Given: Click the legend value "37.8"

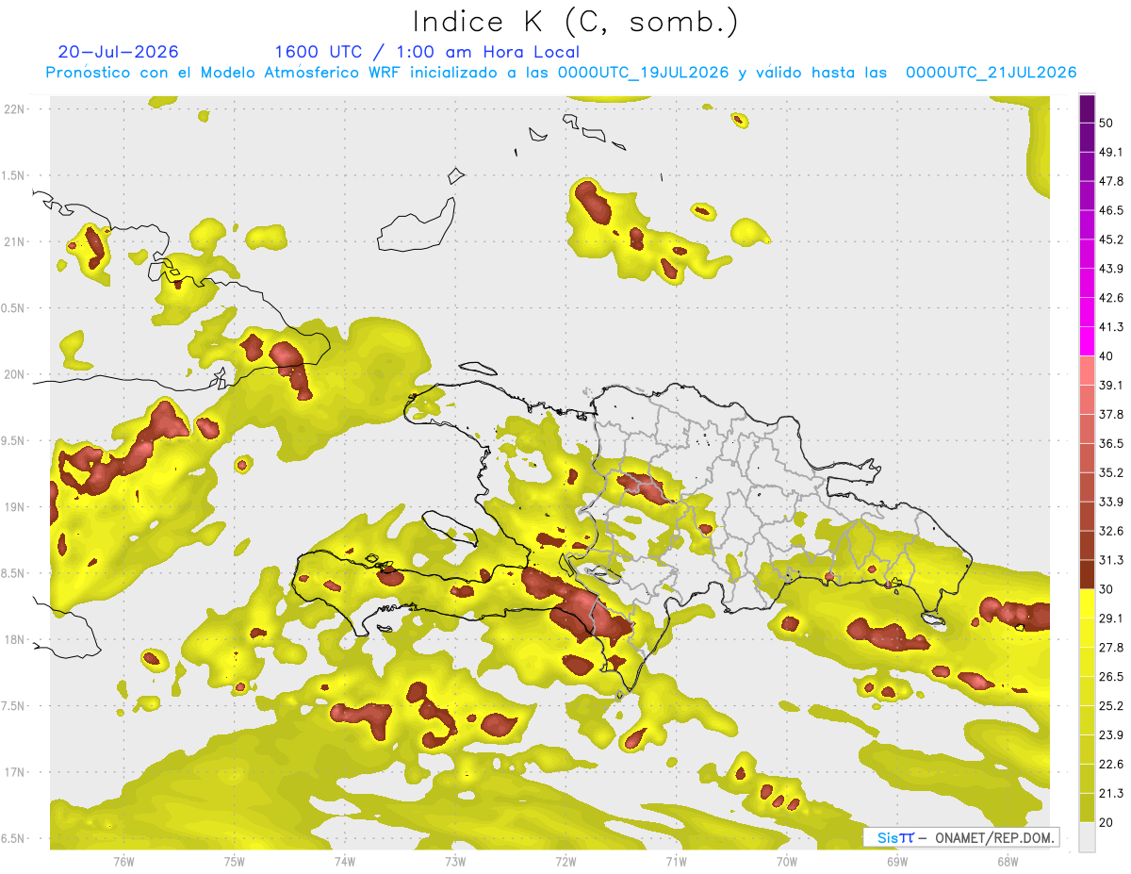Looking at the screenshot, I should (x=1111, y=415).
